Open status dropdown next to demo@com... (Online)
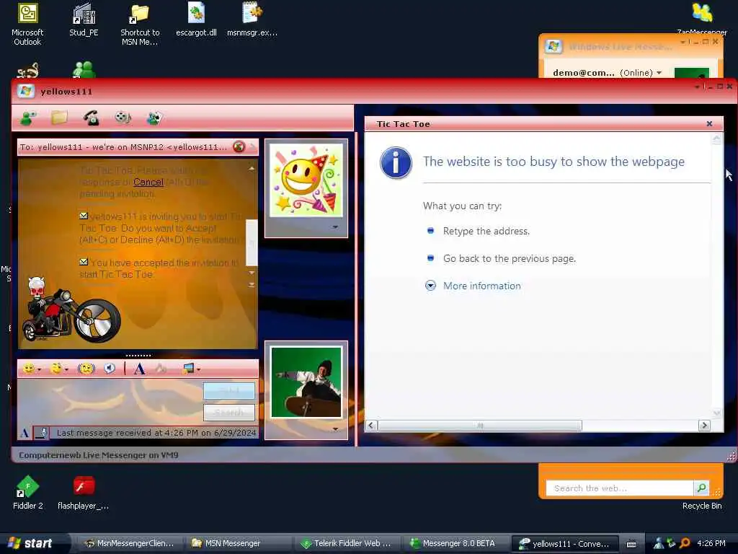Screen dimensions: 738x554 pyautogui.click(x=659, y=73)
